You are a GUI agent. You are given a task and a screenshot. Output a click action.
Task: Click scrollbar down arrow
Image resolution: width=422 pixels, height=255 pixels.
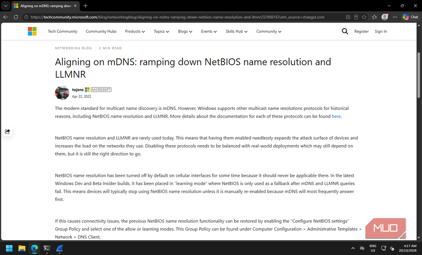tap(418, 238)
